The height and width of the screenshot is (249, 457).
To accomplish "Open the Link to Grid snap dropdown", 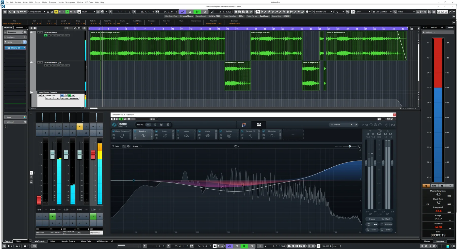I will click(322, 12).
